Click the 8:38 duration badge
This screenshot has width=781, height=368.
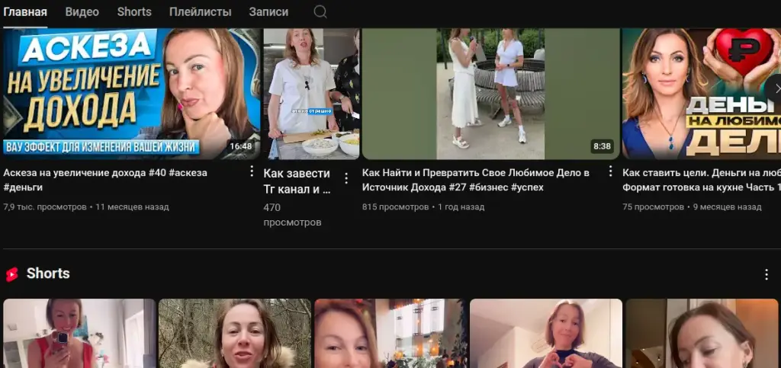coord(602,146)
